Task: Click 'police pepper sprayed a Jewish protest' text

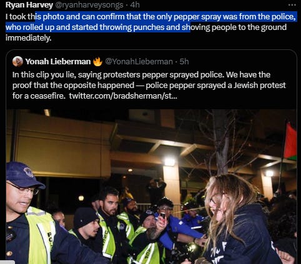Action: [x=215, y=86]
